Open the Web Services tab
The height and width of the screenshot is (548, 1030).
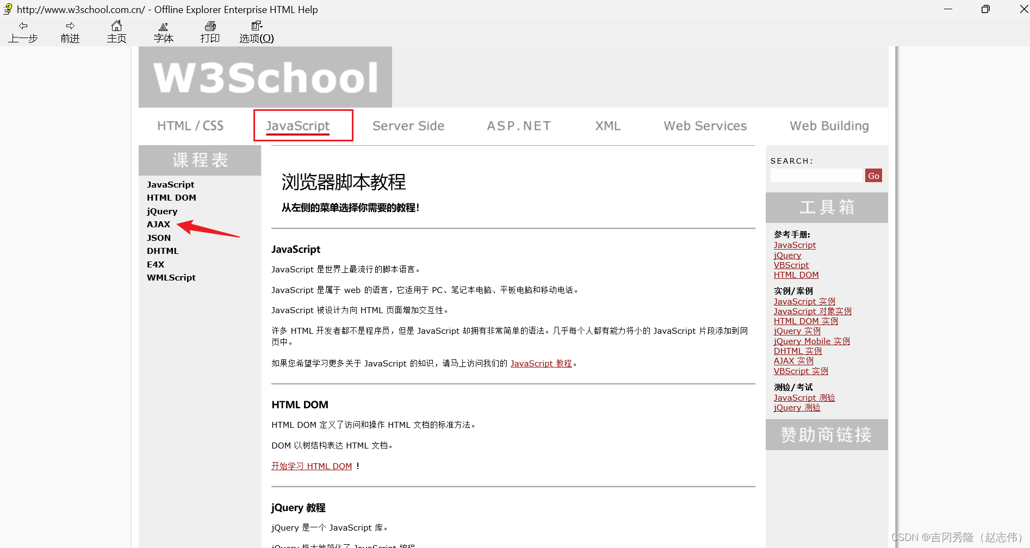705,126
